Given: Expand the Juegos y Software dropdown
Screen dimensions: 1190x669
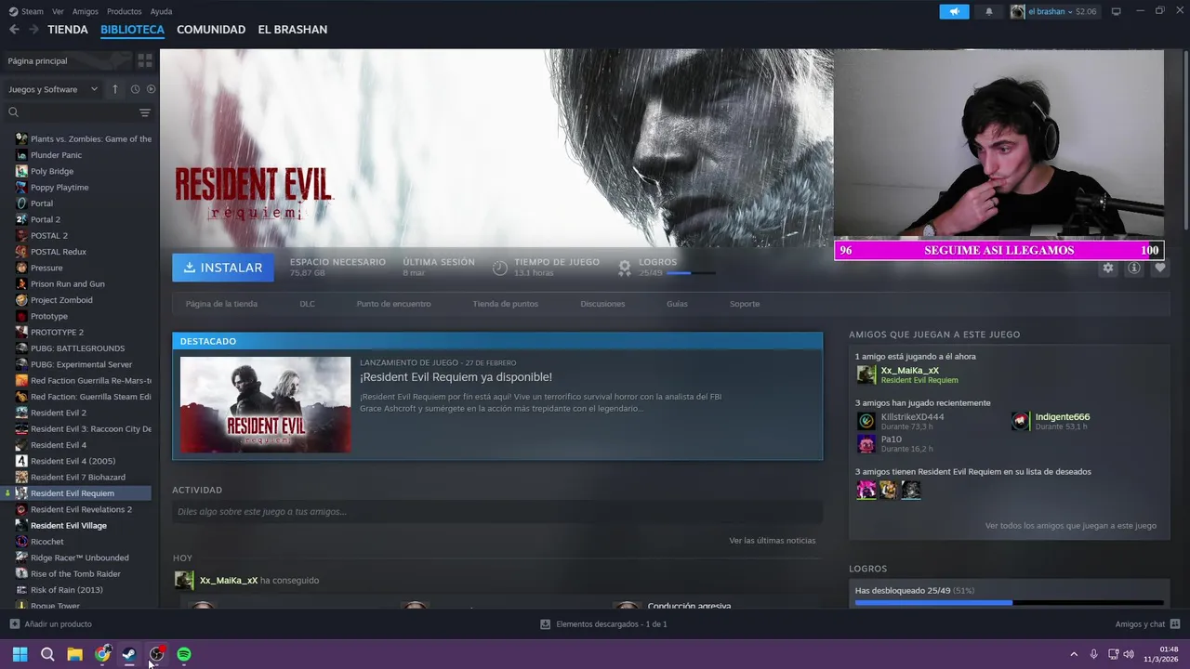Looking at the screenshot, I should pos(53,89).
